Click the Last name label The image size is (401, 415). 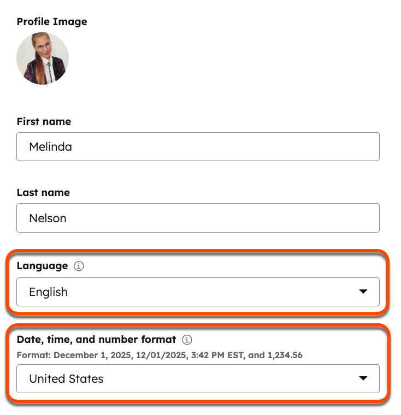[x=43, y=192]
